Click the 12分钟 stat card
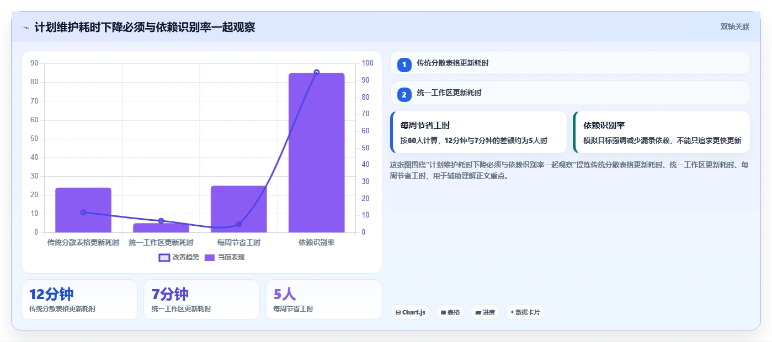This screenshot has width=772, height=342. click(79, 300)
